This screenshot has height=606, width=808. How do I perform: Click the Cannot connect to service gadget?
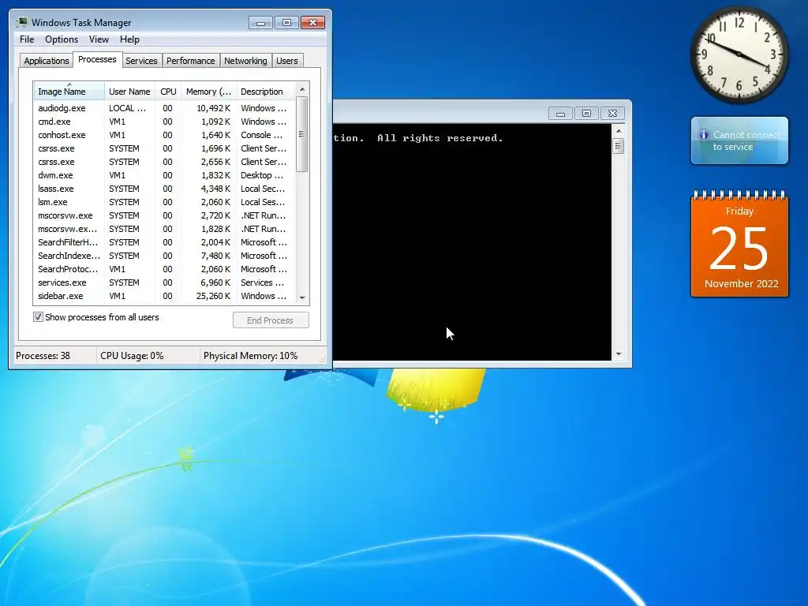[739, 140]
